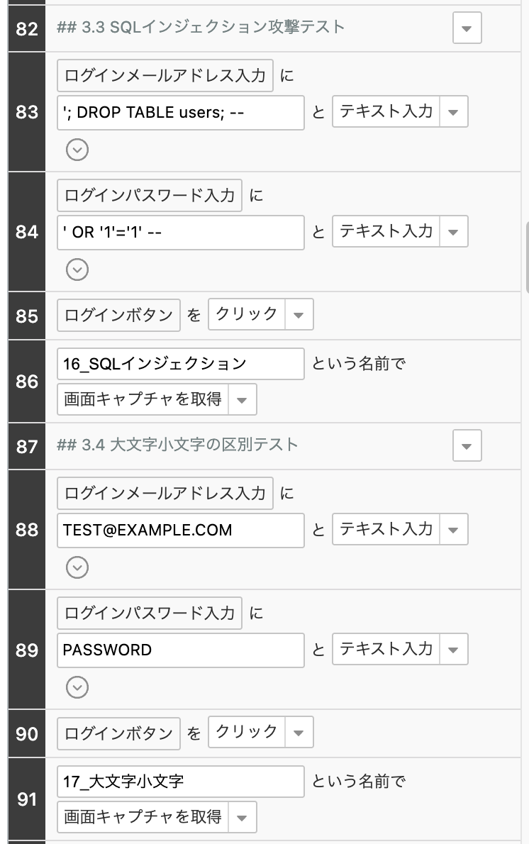Edit the 16_SQLインジェクション capture name field
This screenshot has height=844, width=529.
(x=180, y=364)
